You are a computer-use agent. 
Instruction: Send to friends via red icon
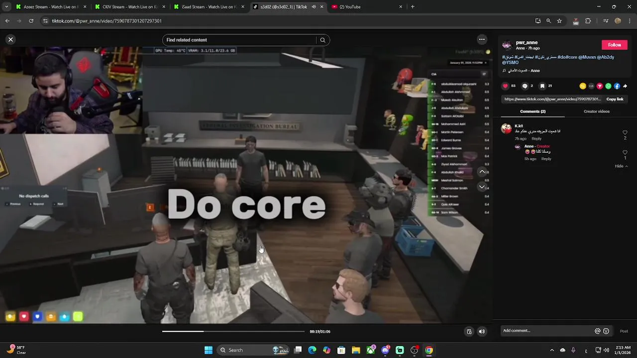click(600, 86)
